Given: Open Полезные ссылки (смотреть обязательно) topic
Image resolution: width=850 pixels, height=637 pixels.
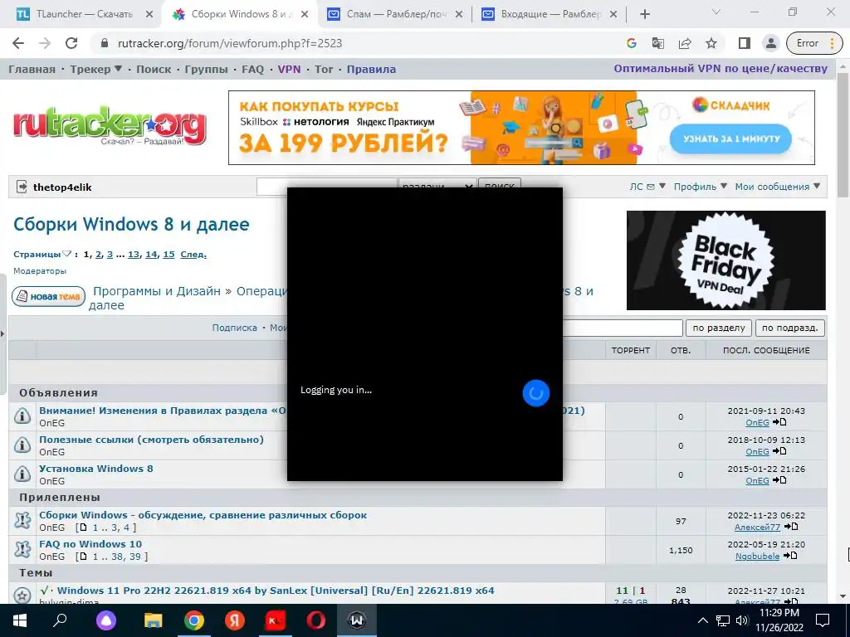Looking at the screenshot, I should tap(151, 440).
